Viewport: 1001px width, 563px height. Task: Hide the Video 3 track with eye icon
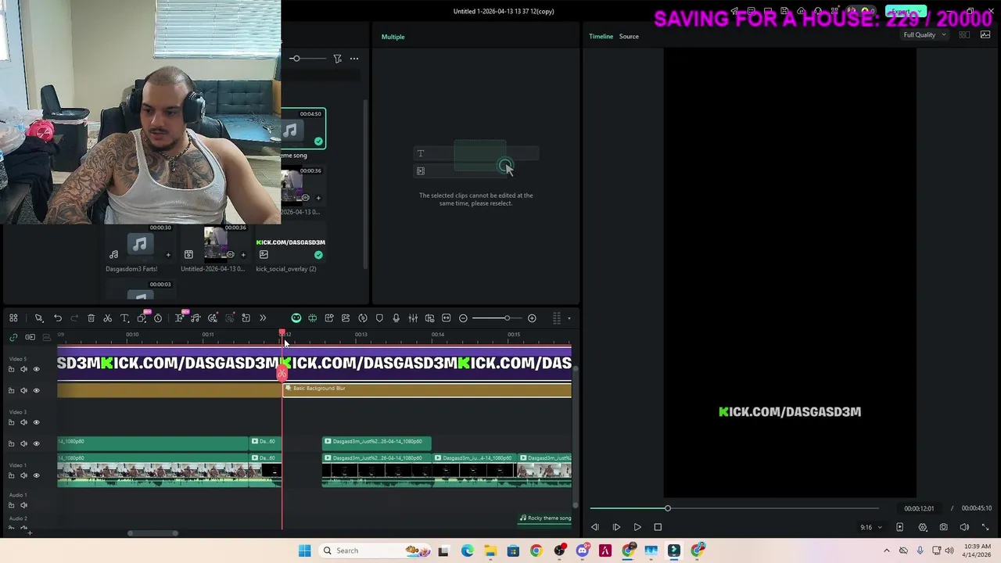36,422
